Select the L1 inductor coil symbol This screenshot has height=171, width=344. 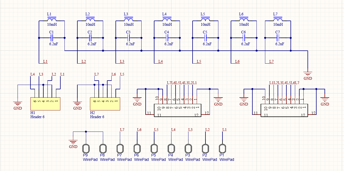[x=52, y=19]
